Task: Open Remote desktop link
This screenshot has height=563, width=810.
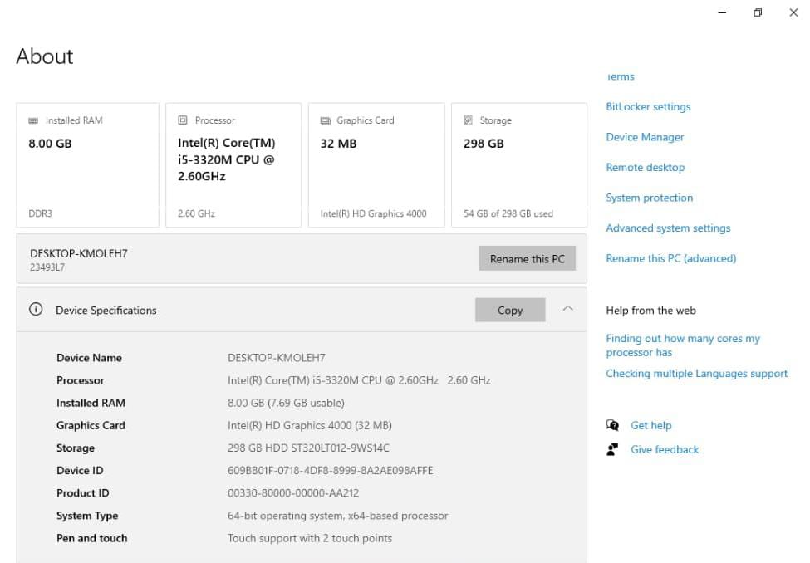Action: click(646, 168)
